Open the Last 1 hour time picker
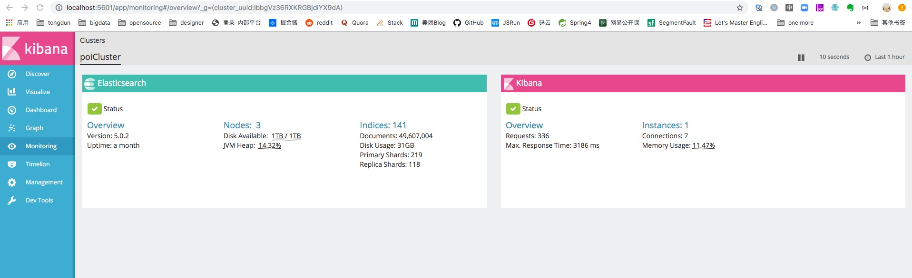Screen dimensions: 912x278 884,57
